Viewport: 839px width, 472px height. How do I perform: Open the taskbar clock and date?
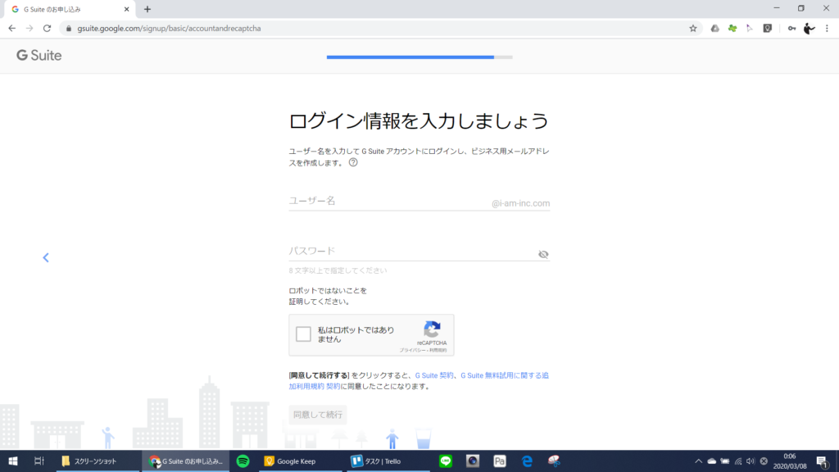click(x=790, y=461)
